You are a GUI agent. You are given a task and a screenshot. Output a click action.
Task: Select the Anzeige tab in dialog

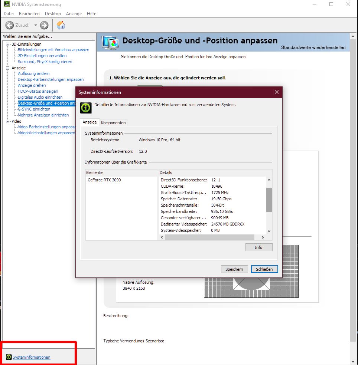click(x=89, y=122)
